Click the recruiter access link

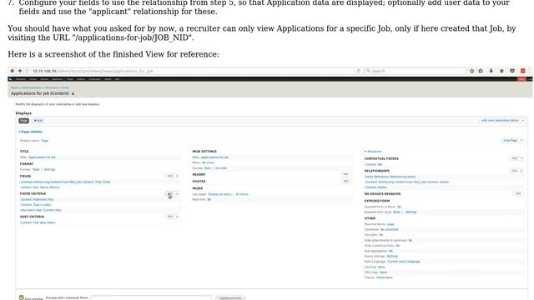tap(220, 168)
